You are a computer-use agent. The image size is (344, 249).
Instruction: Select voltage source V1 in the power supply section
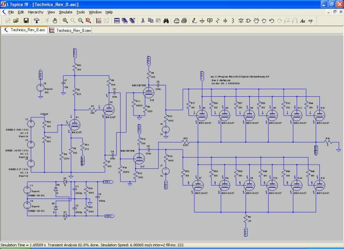pyautogui.click(x=27, y=190)
